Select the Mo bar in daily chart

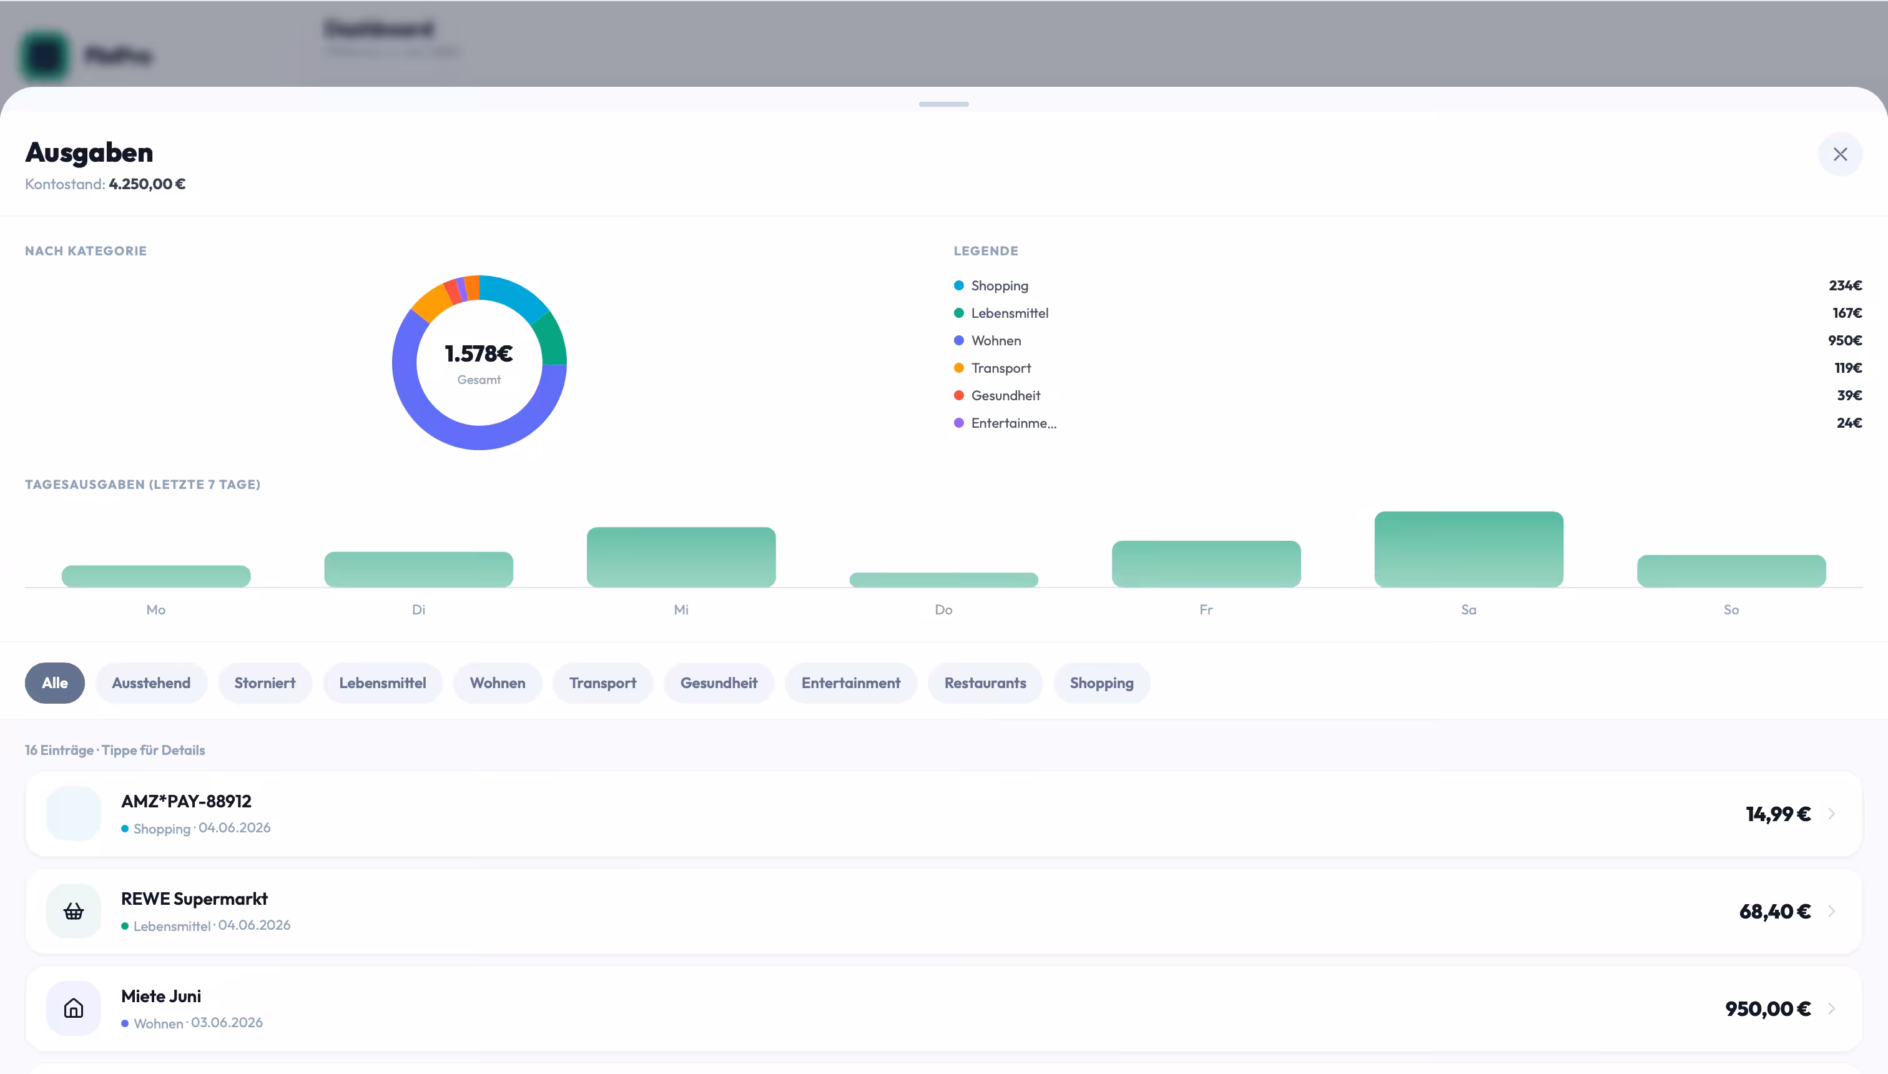(x=156, y=576)
